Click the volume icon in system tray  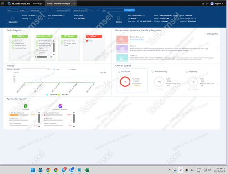(x=209, y=170)
